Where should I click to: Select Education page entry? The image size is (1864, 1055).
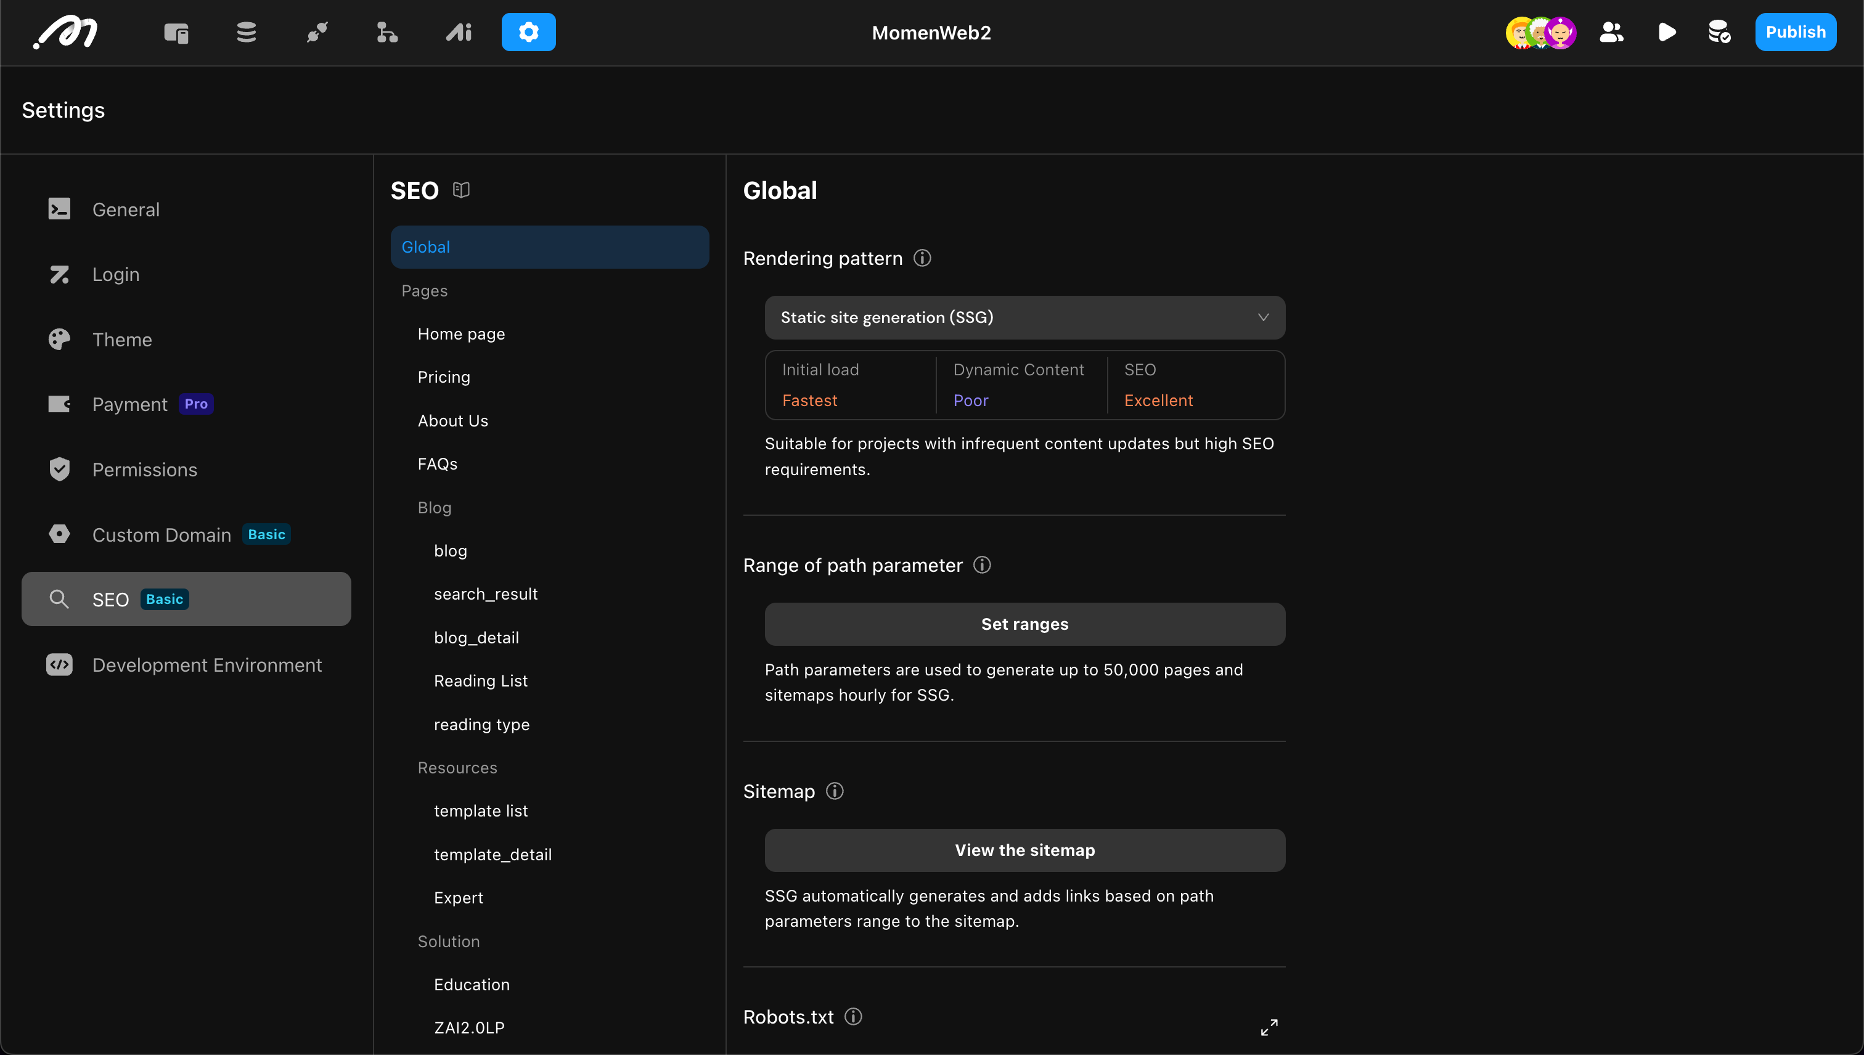472,985
